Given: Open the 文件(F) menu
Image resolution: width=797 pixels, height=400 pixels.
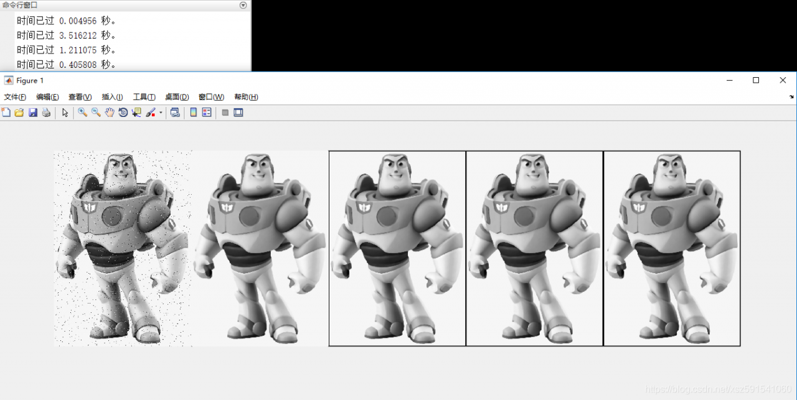Looking at the screenshot, I should pos(15,97).
